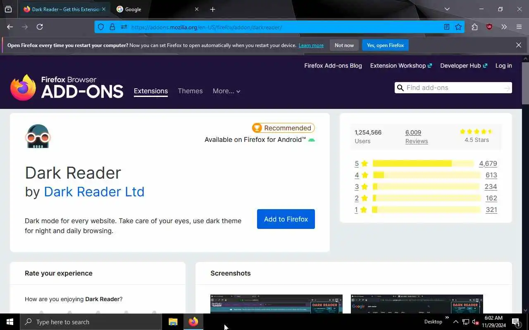This screenshot has width=529, height=330.
Task: Open Developer Hub link
Action: [464, 66]
